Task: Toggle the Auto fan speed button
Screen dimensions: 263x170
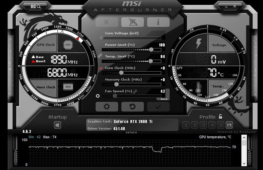Action: [x=164, y=99]
